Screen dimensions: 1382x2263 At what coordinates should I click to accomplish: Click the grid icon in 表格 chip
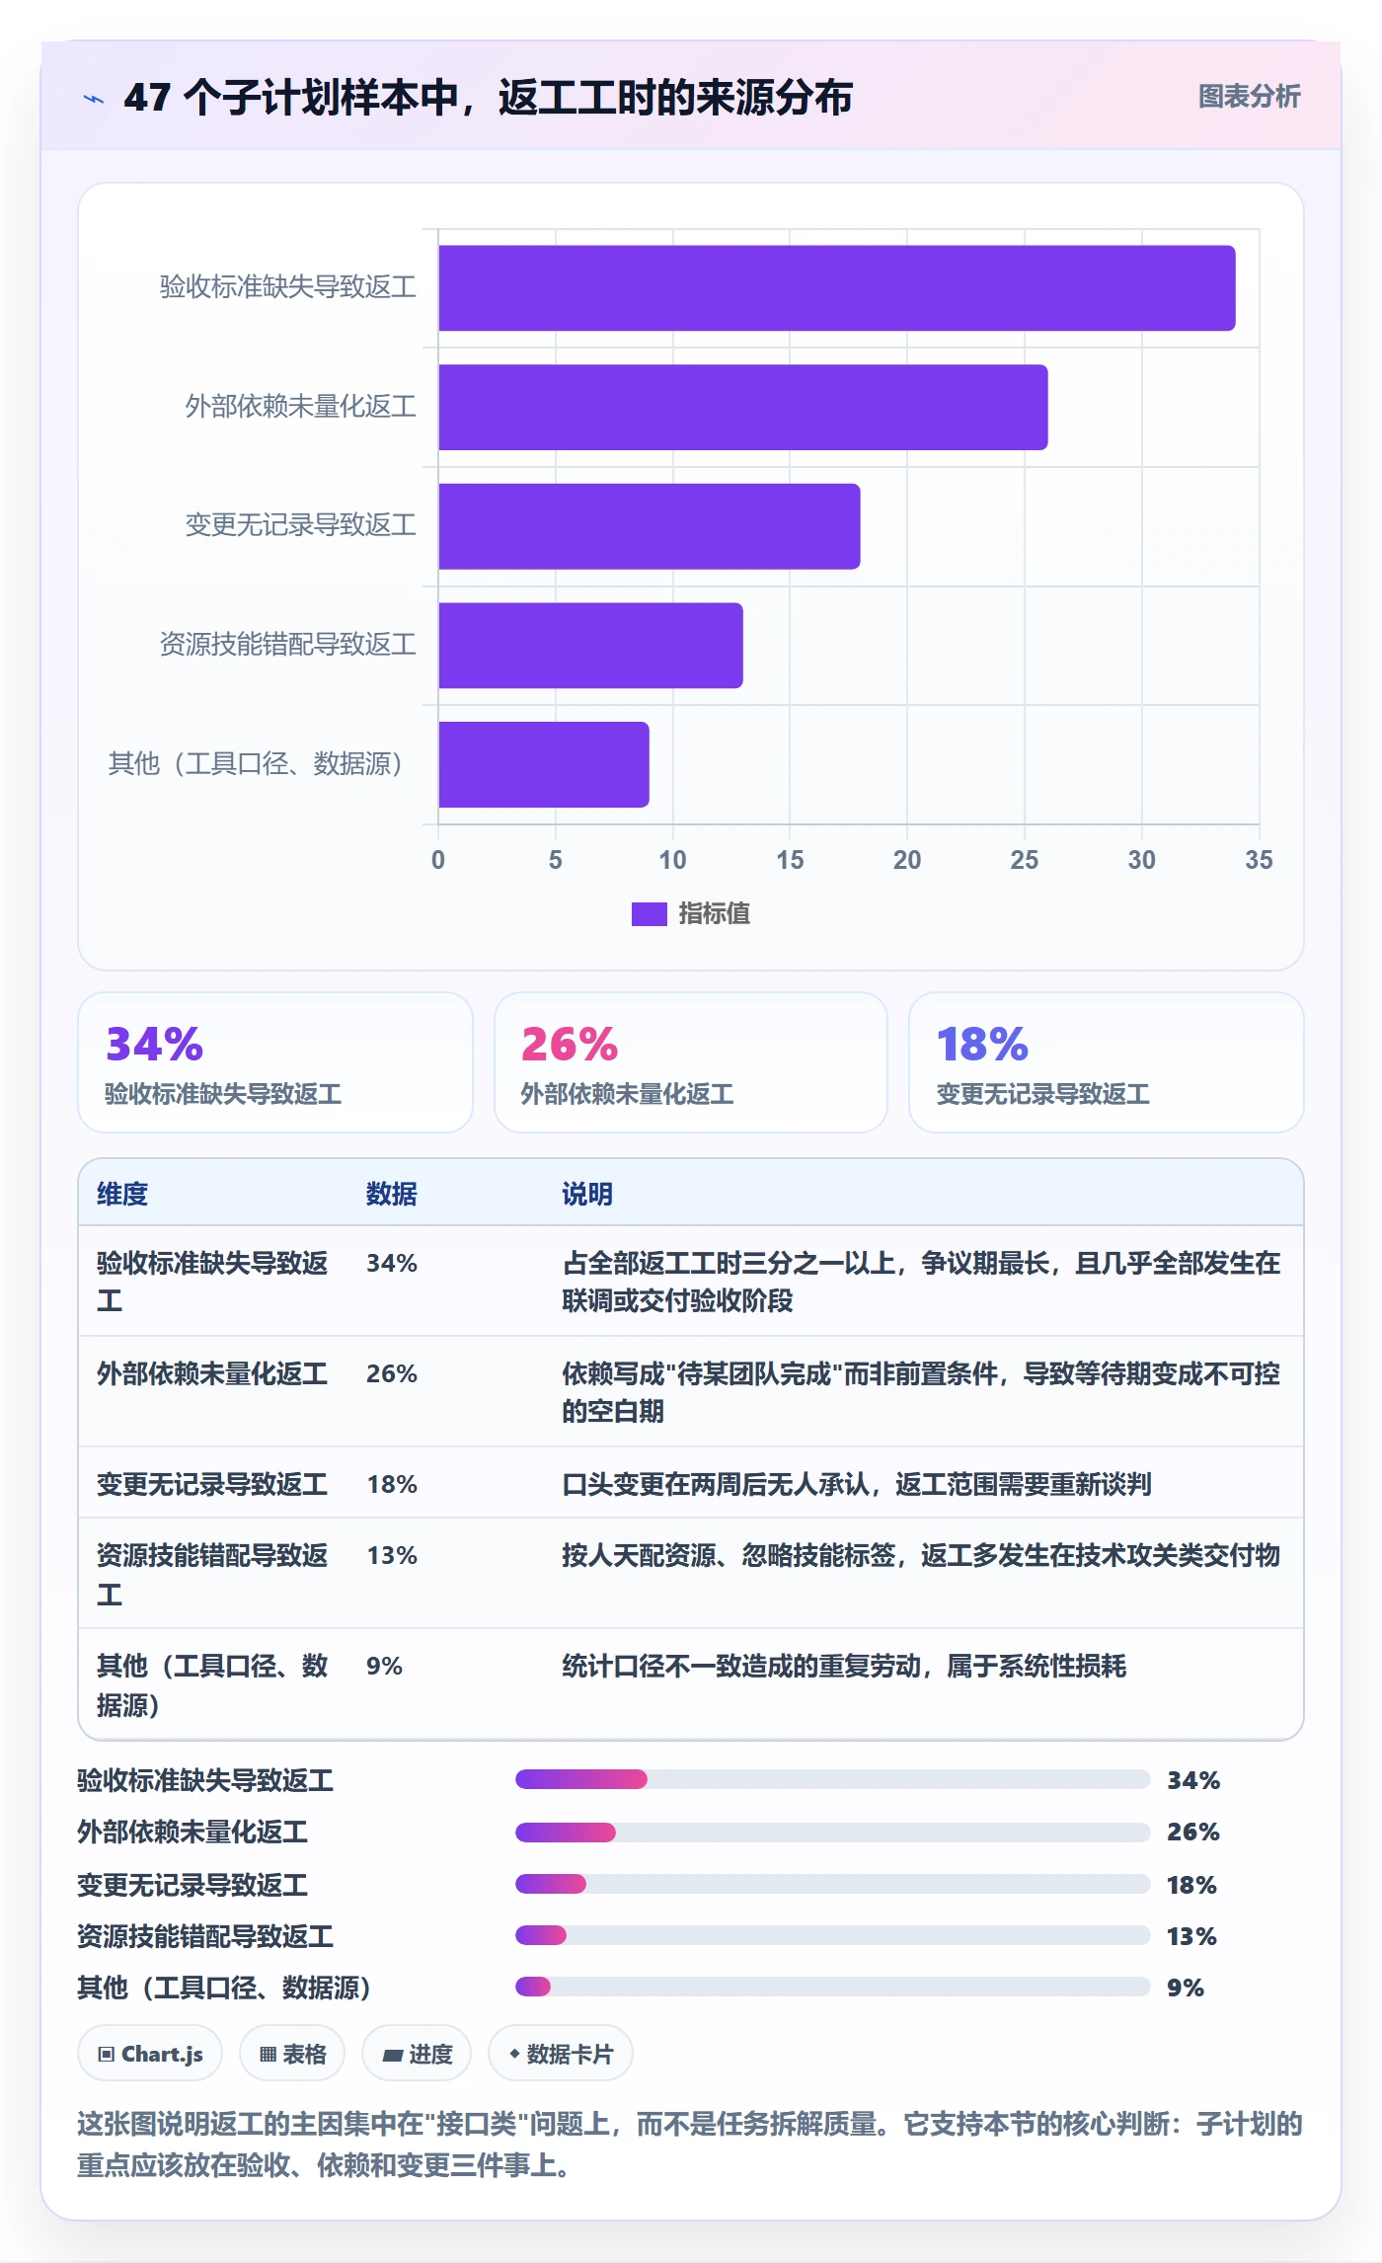[268, 2055]
